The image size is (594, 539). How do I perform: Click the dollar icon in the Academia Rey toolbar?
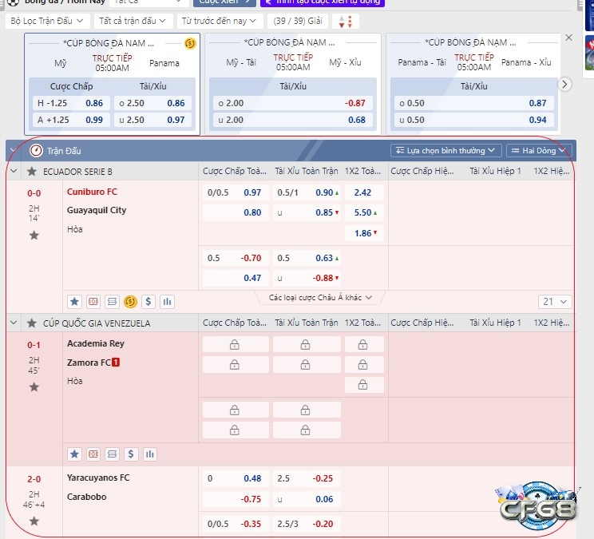pos(131,454)
